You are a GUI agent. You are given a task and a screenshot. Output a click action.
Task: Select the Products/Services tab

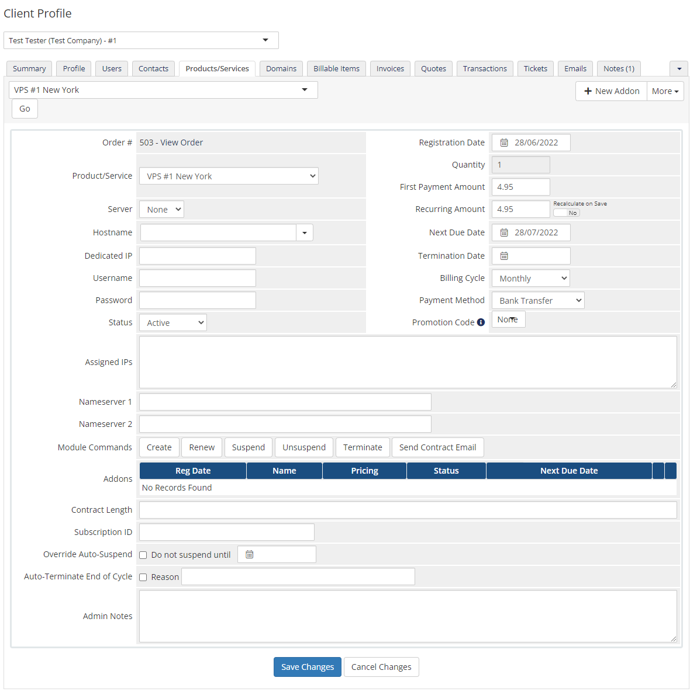point(217,69)
